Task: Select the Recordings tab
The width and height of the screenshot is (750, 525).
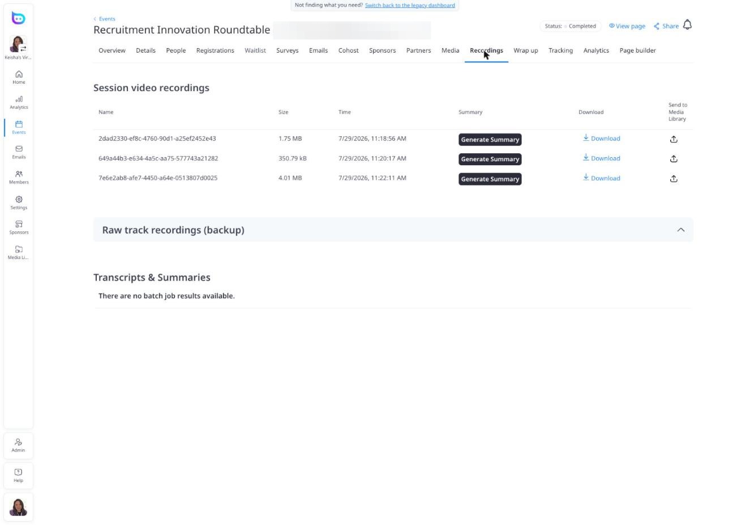Action: pos(486,50)
